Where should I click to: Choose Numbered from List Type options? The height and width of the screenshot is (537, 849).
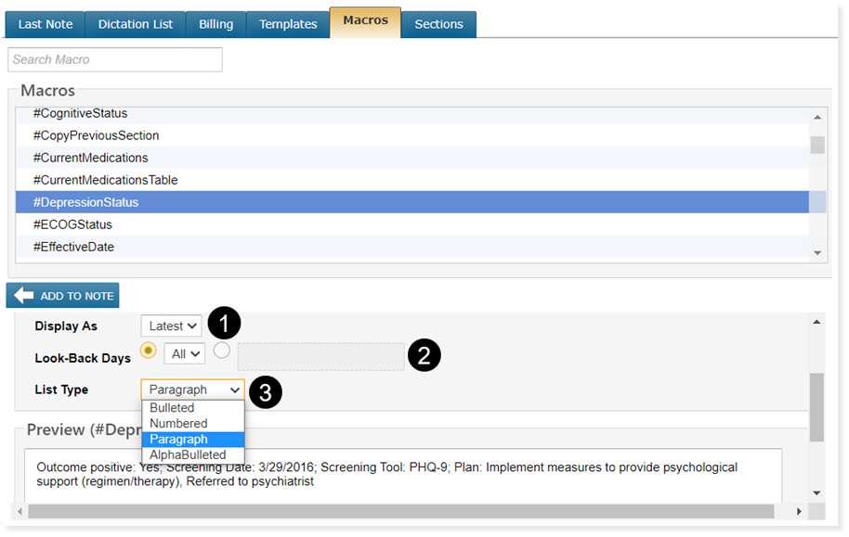[x=178, y=424]
